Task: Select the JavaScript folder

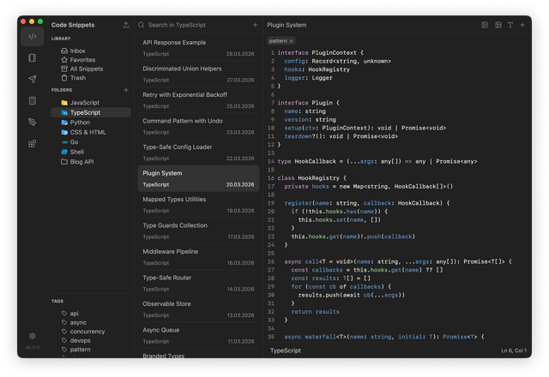Action: pos(91,103)
